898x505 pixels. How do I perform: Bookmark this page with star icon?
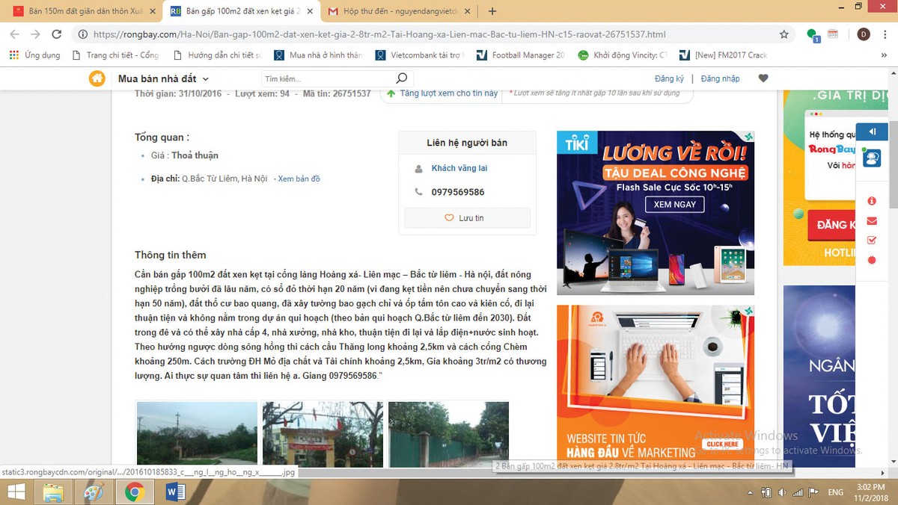coord(784,34)
